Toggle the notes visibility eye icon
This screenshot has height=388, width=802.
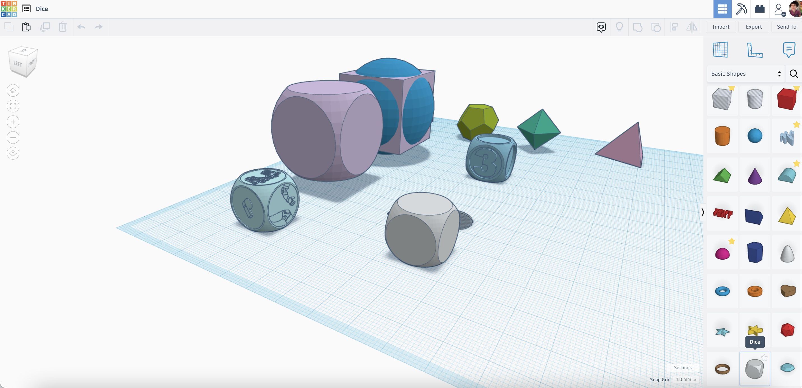point(601,27)
